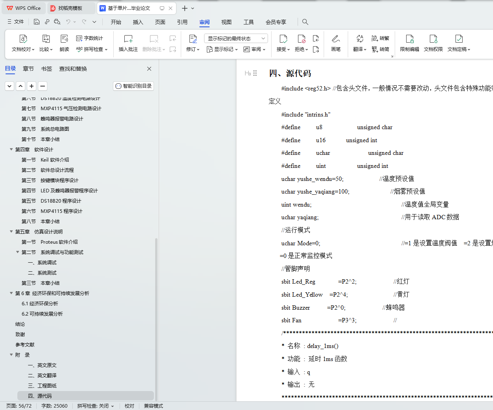Switch to 书签 tab in navigation pane
This screenshot has width=493, height=410.
click(x=47, y=69)
